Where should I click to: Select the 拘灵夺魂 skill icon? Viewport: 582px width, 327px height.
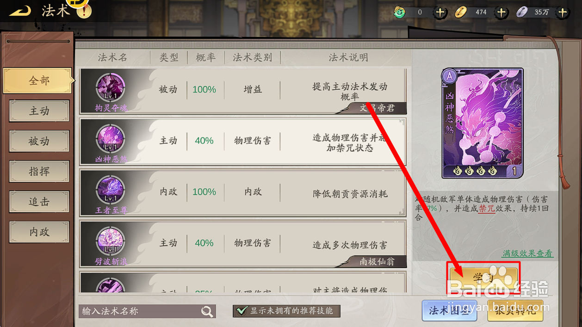[111, 88]
